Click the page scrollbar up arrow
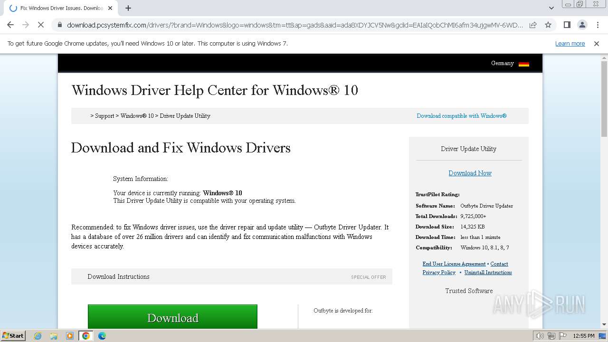Screen dimensions: 608x342 [604, 57]
